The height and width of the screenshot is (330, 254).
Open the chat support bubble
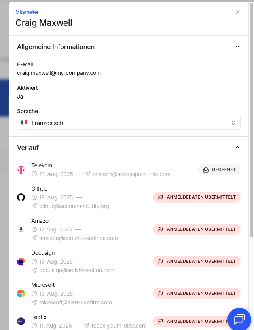pyautogui.click(x=239, y=319)
